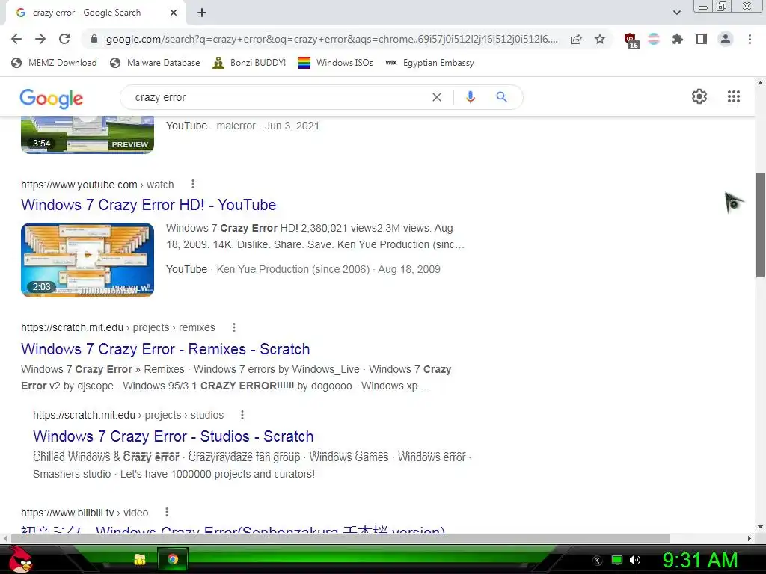Viewport: 766px width, 574px height.
Task: Click the scrollbar down arrow
Action: (x=760, y=527)
